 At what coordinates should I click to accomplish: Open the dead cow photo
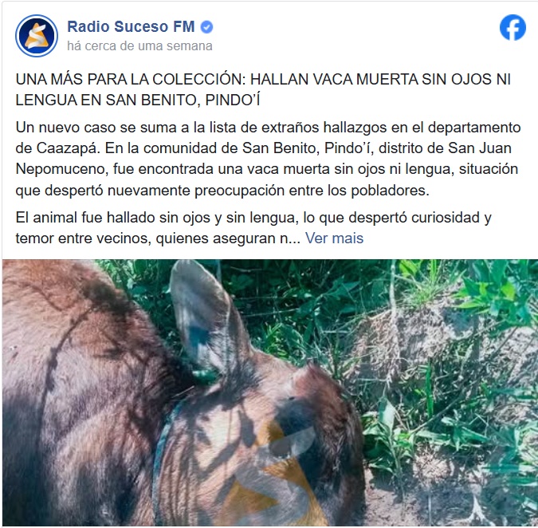[x=270, y=392]
